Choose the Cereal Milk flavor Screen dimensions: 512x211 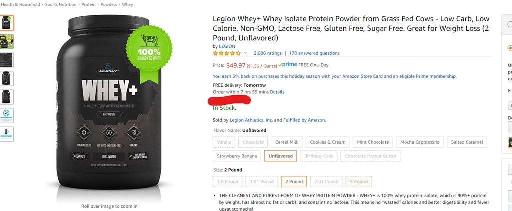coord(286,142)
